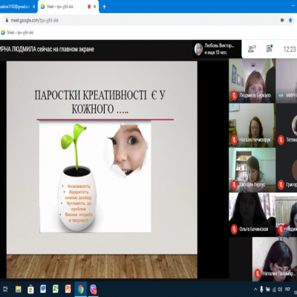
Task: Click the banner text сейчас на главном экране
Action: coord(65,49)
